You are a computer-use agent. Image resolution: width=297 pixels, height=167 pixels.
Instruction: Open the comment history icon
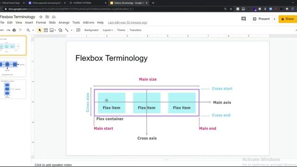click(244, 19)
